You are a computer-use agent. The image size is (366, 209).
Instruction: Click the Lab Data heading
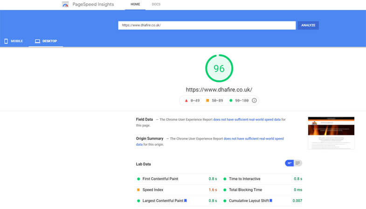coord(143,164)
